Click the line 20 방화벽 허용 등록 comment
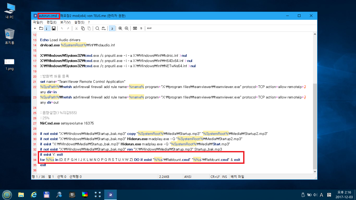The image size is (356, 200). pos(54,76)
